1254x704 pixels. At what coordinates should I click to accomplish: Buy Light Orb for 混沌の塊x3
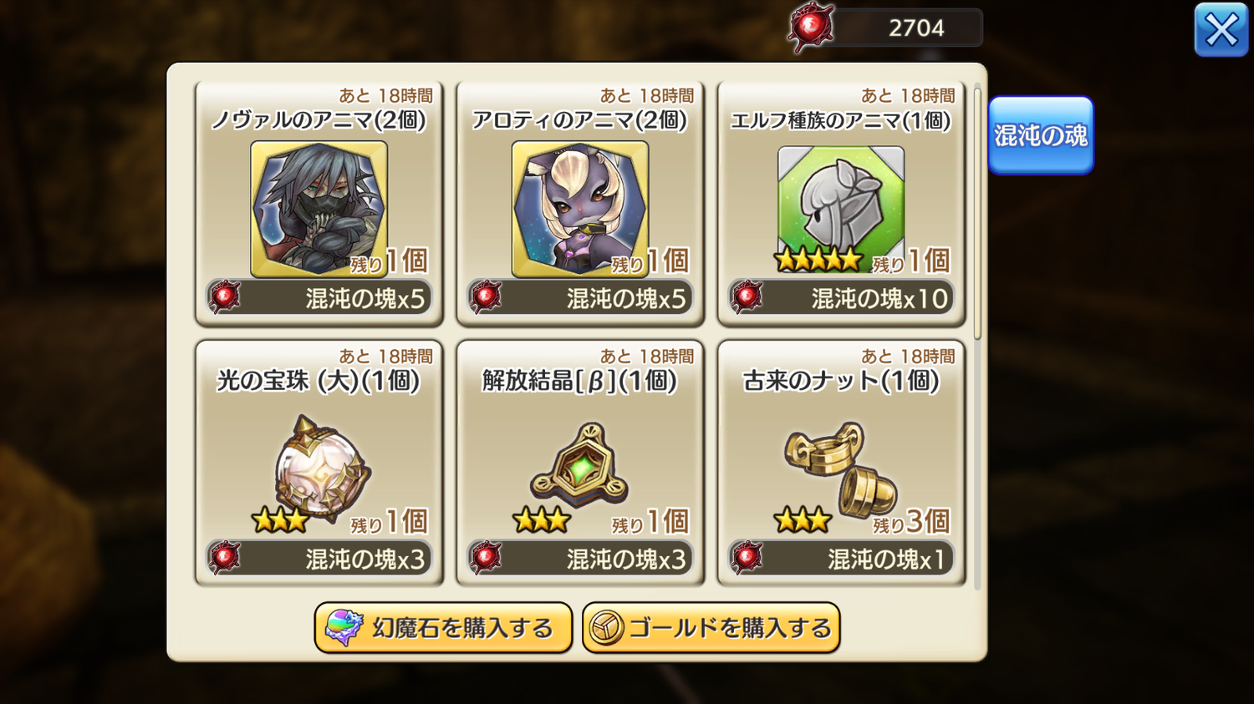[319, 558]
